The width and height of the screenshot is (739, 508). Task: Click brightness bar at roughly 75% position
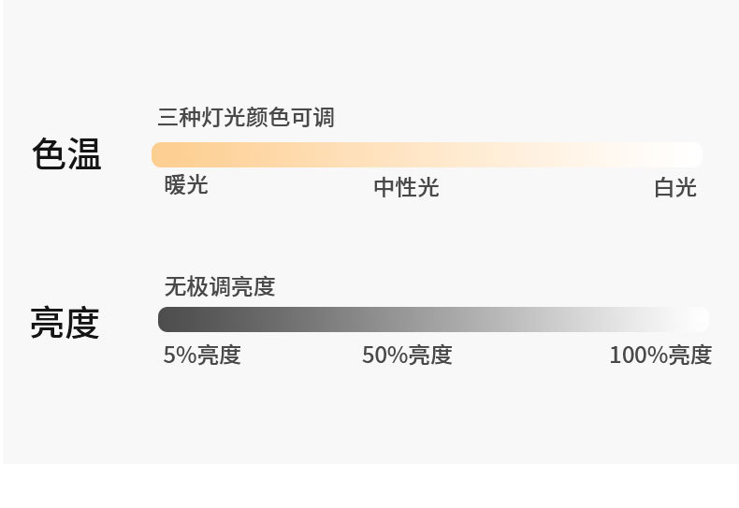[571, 319]
